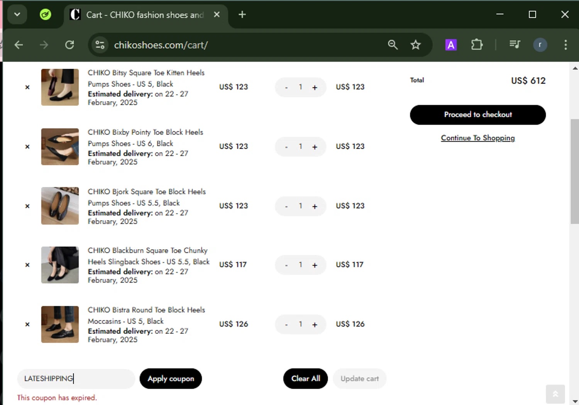Open the Blackburn Slingback product thumbnail
This screenshot has height=405, width=579.
tap(60, 265)
